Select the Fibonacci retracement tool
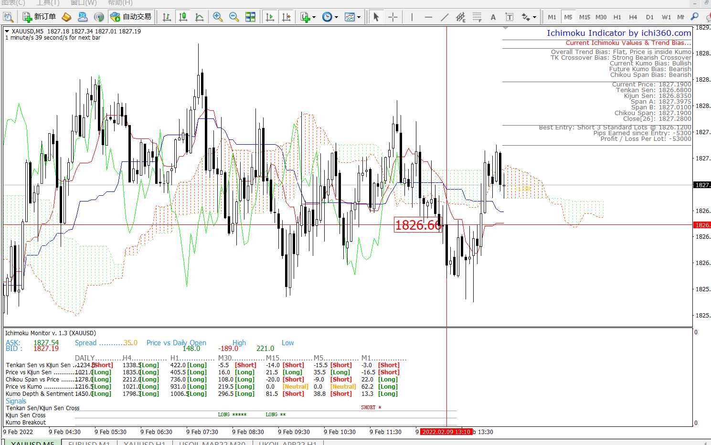 pos(477,17)
